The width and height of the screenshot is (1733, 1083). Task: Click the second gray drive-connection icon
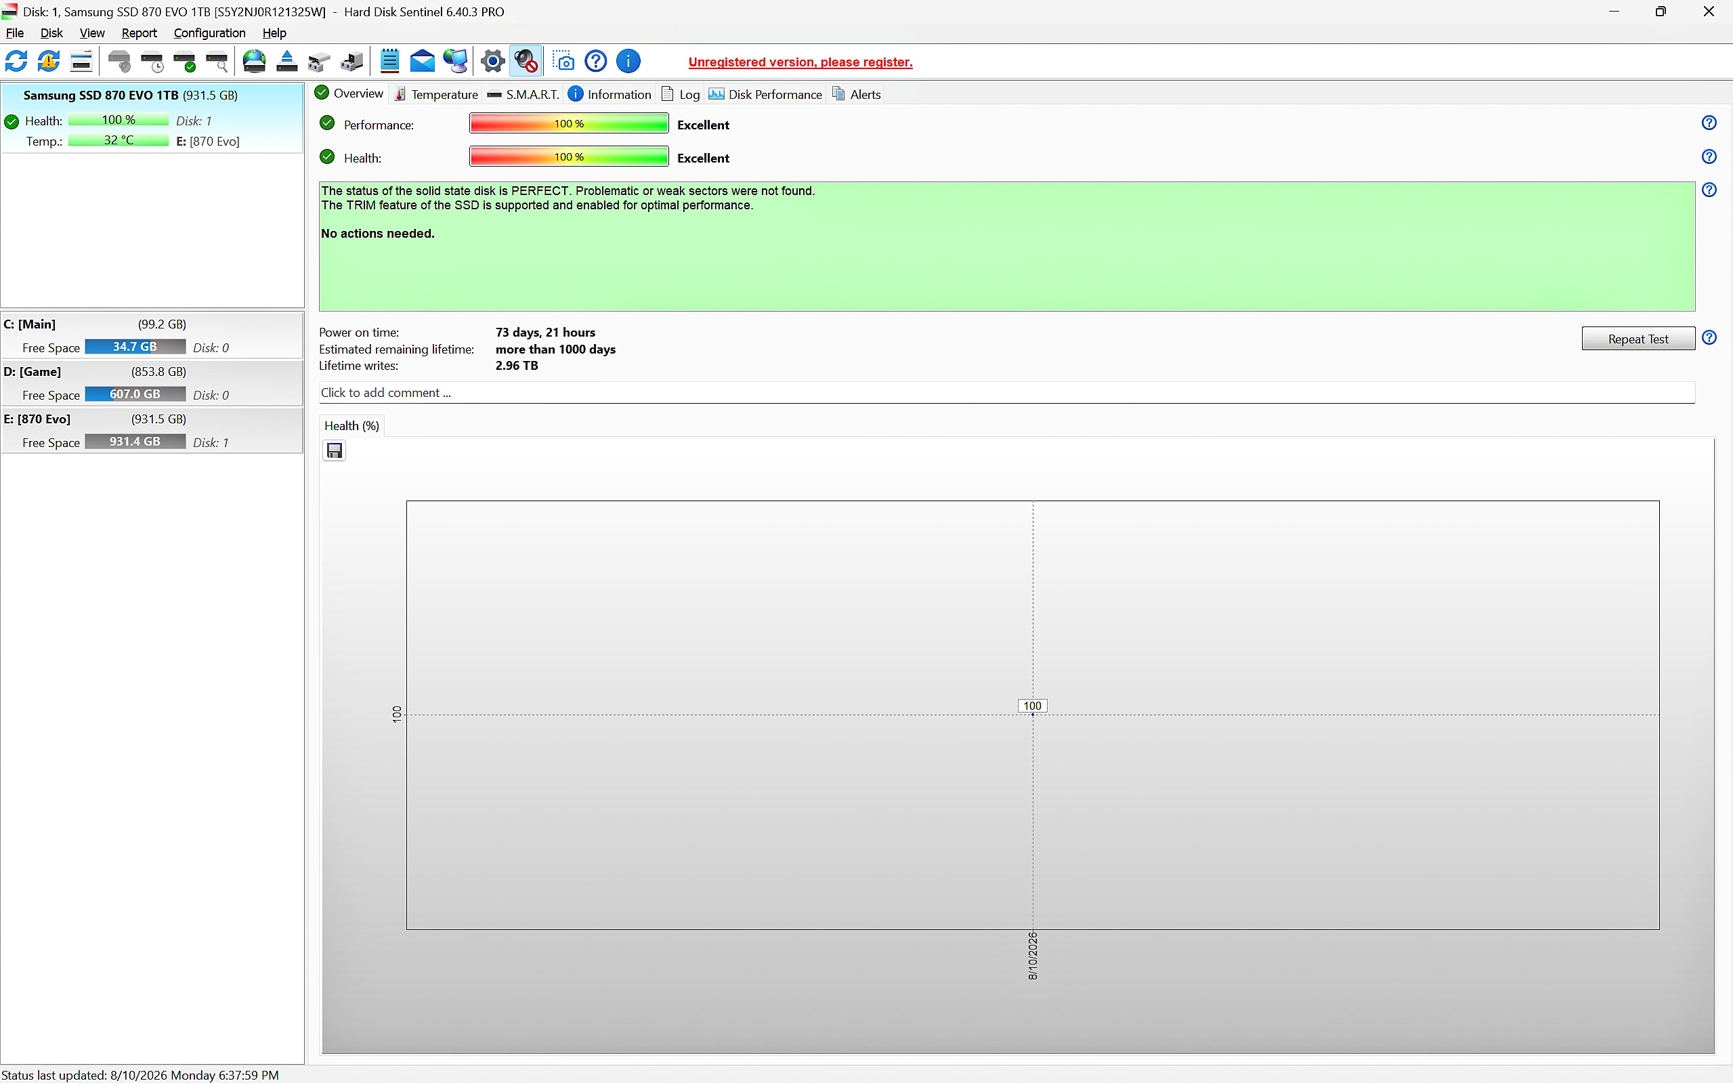(x=351, y=62)
